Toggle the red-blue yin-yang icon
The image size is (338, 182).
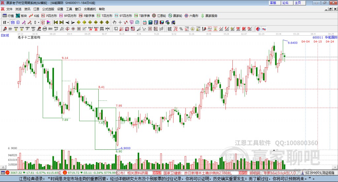pyautogui.click(x=258, y=29)
